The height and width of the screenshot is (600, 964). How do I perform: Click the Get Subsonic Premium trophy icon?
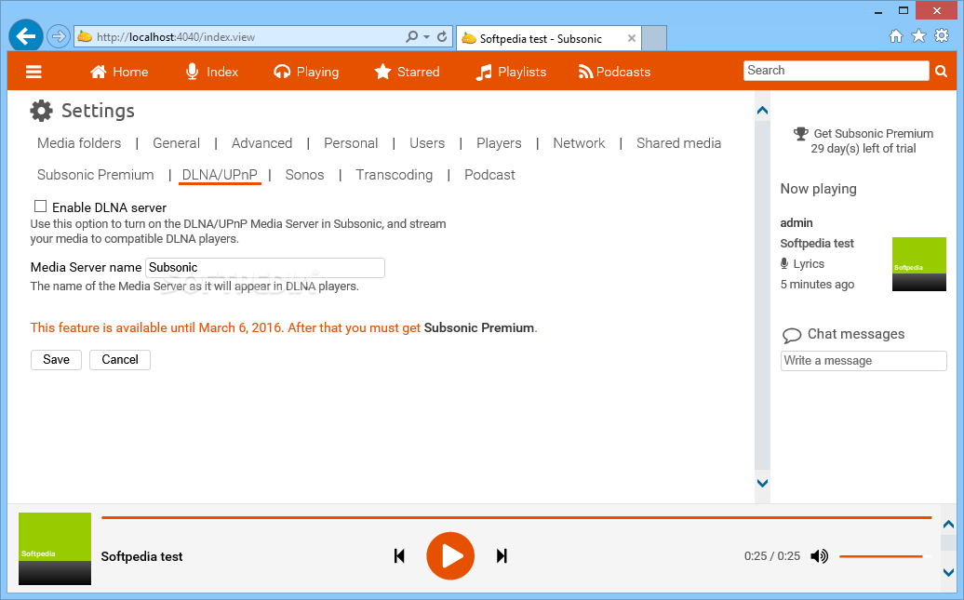[x=800, y=133]
